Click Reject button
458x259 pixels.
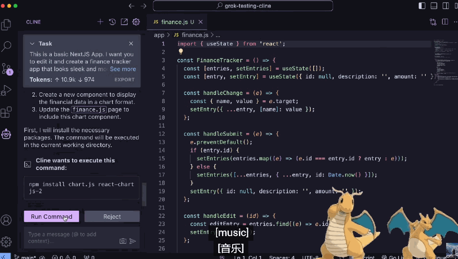112,217
